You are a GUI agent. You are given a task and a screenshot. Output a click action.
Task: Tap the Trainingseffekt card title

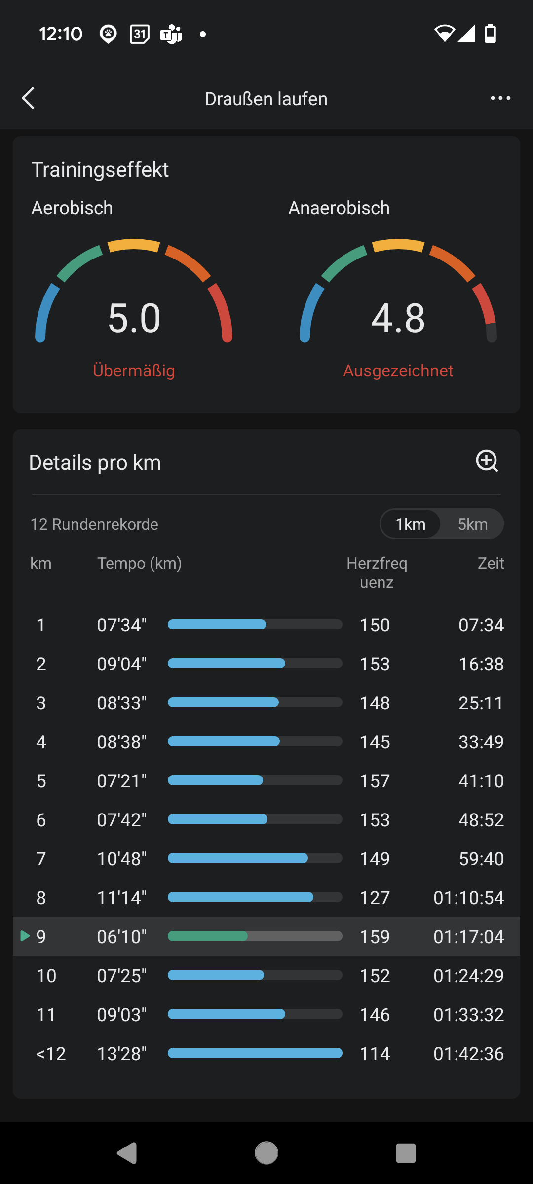point(100,170)
